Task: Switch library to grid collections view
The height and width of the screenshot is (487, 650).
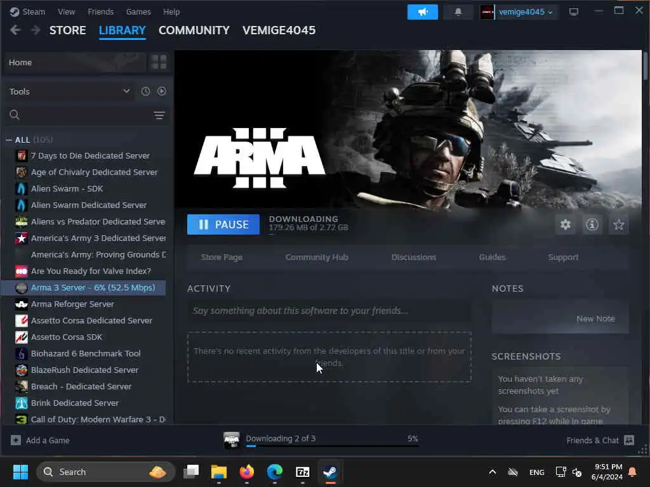Action: pos(159,62)
